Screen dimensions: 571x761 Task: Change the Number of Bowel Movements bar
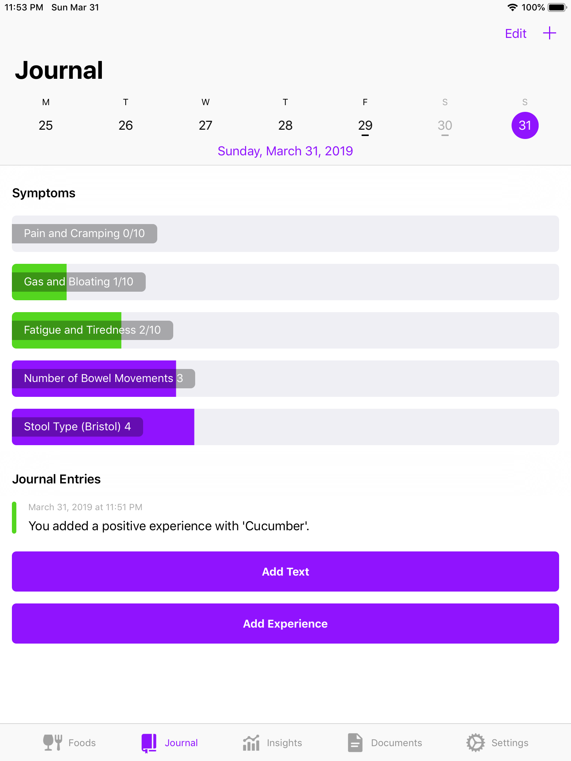point(285,379)
